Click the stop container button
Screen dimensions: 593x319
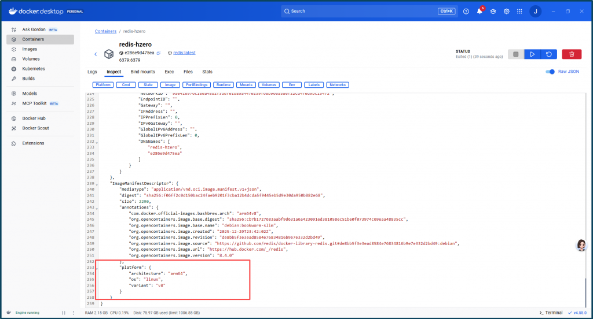pyautogui.click(x=515, y=54)
